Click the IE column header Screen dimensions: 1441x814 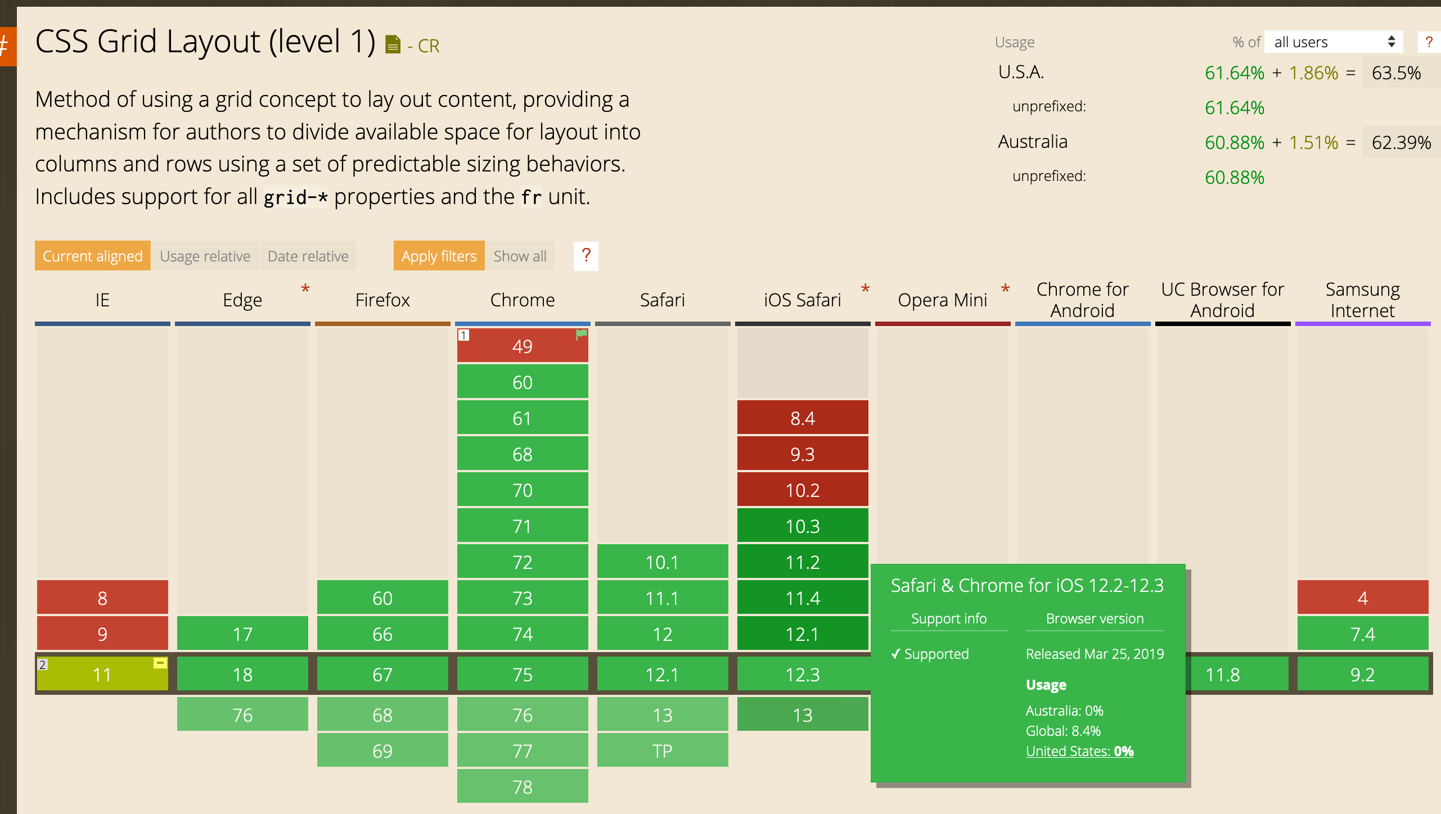click(x=102, y=300)
